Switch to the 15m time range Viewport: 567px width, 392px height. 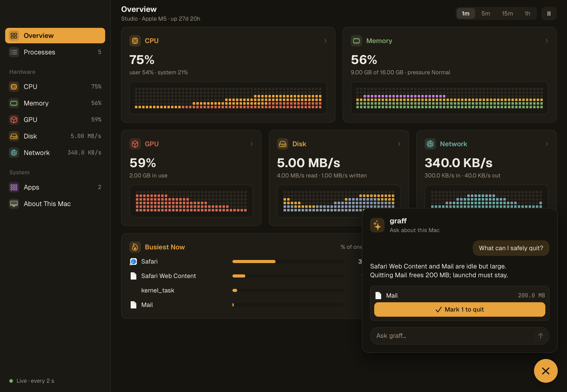pos(507,13)
